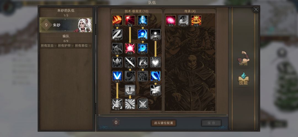Click the 保存 save button
298x137 pixels.
click(x=211, y=123)
